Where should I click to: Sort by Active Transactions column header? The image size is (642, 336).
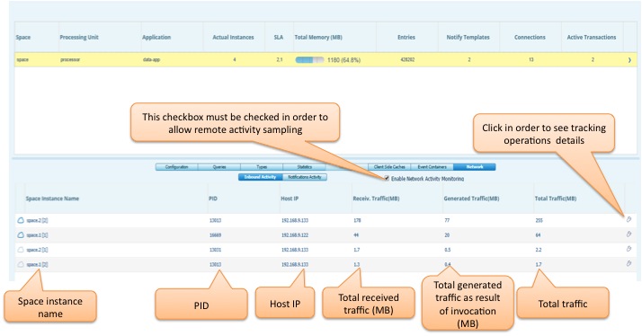tap(592, 37)
